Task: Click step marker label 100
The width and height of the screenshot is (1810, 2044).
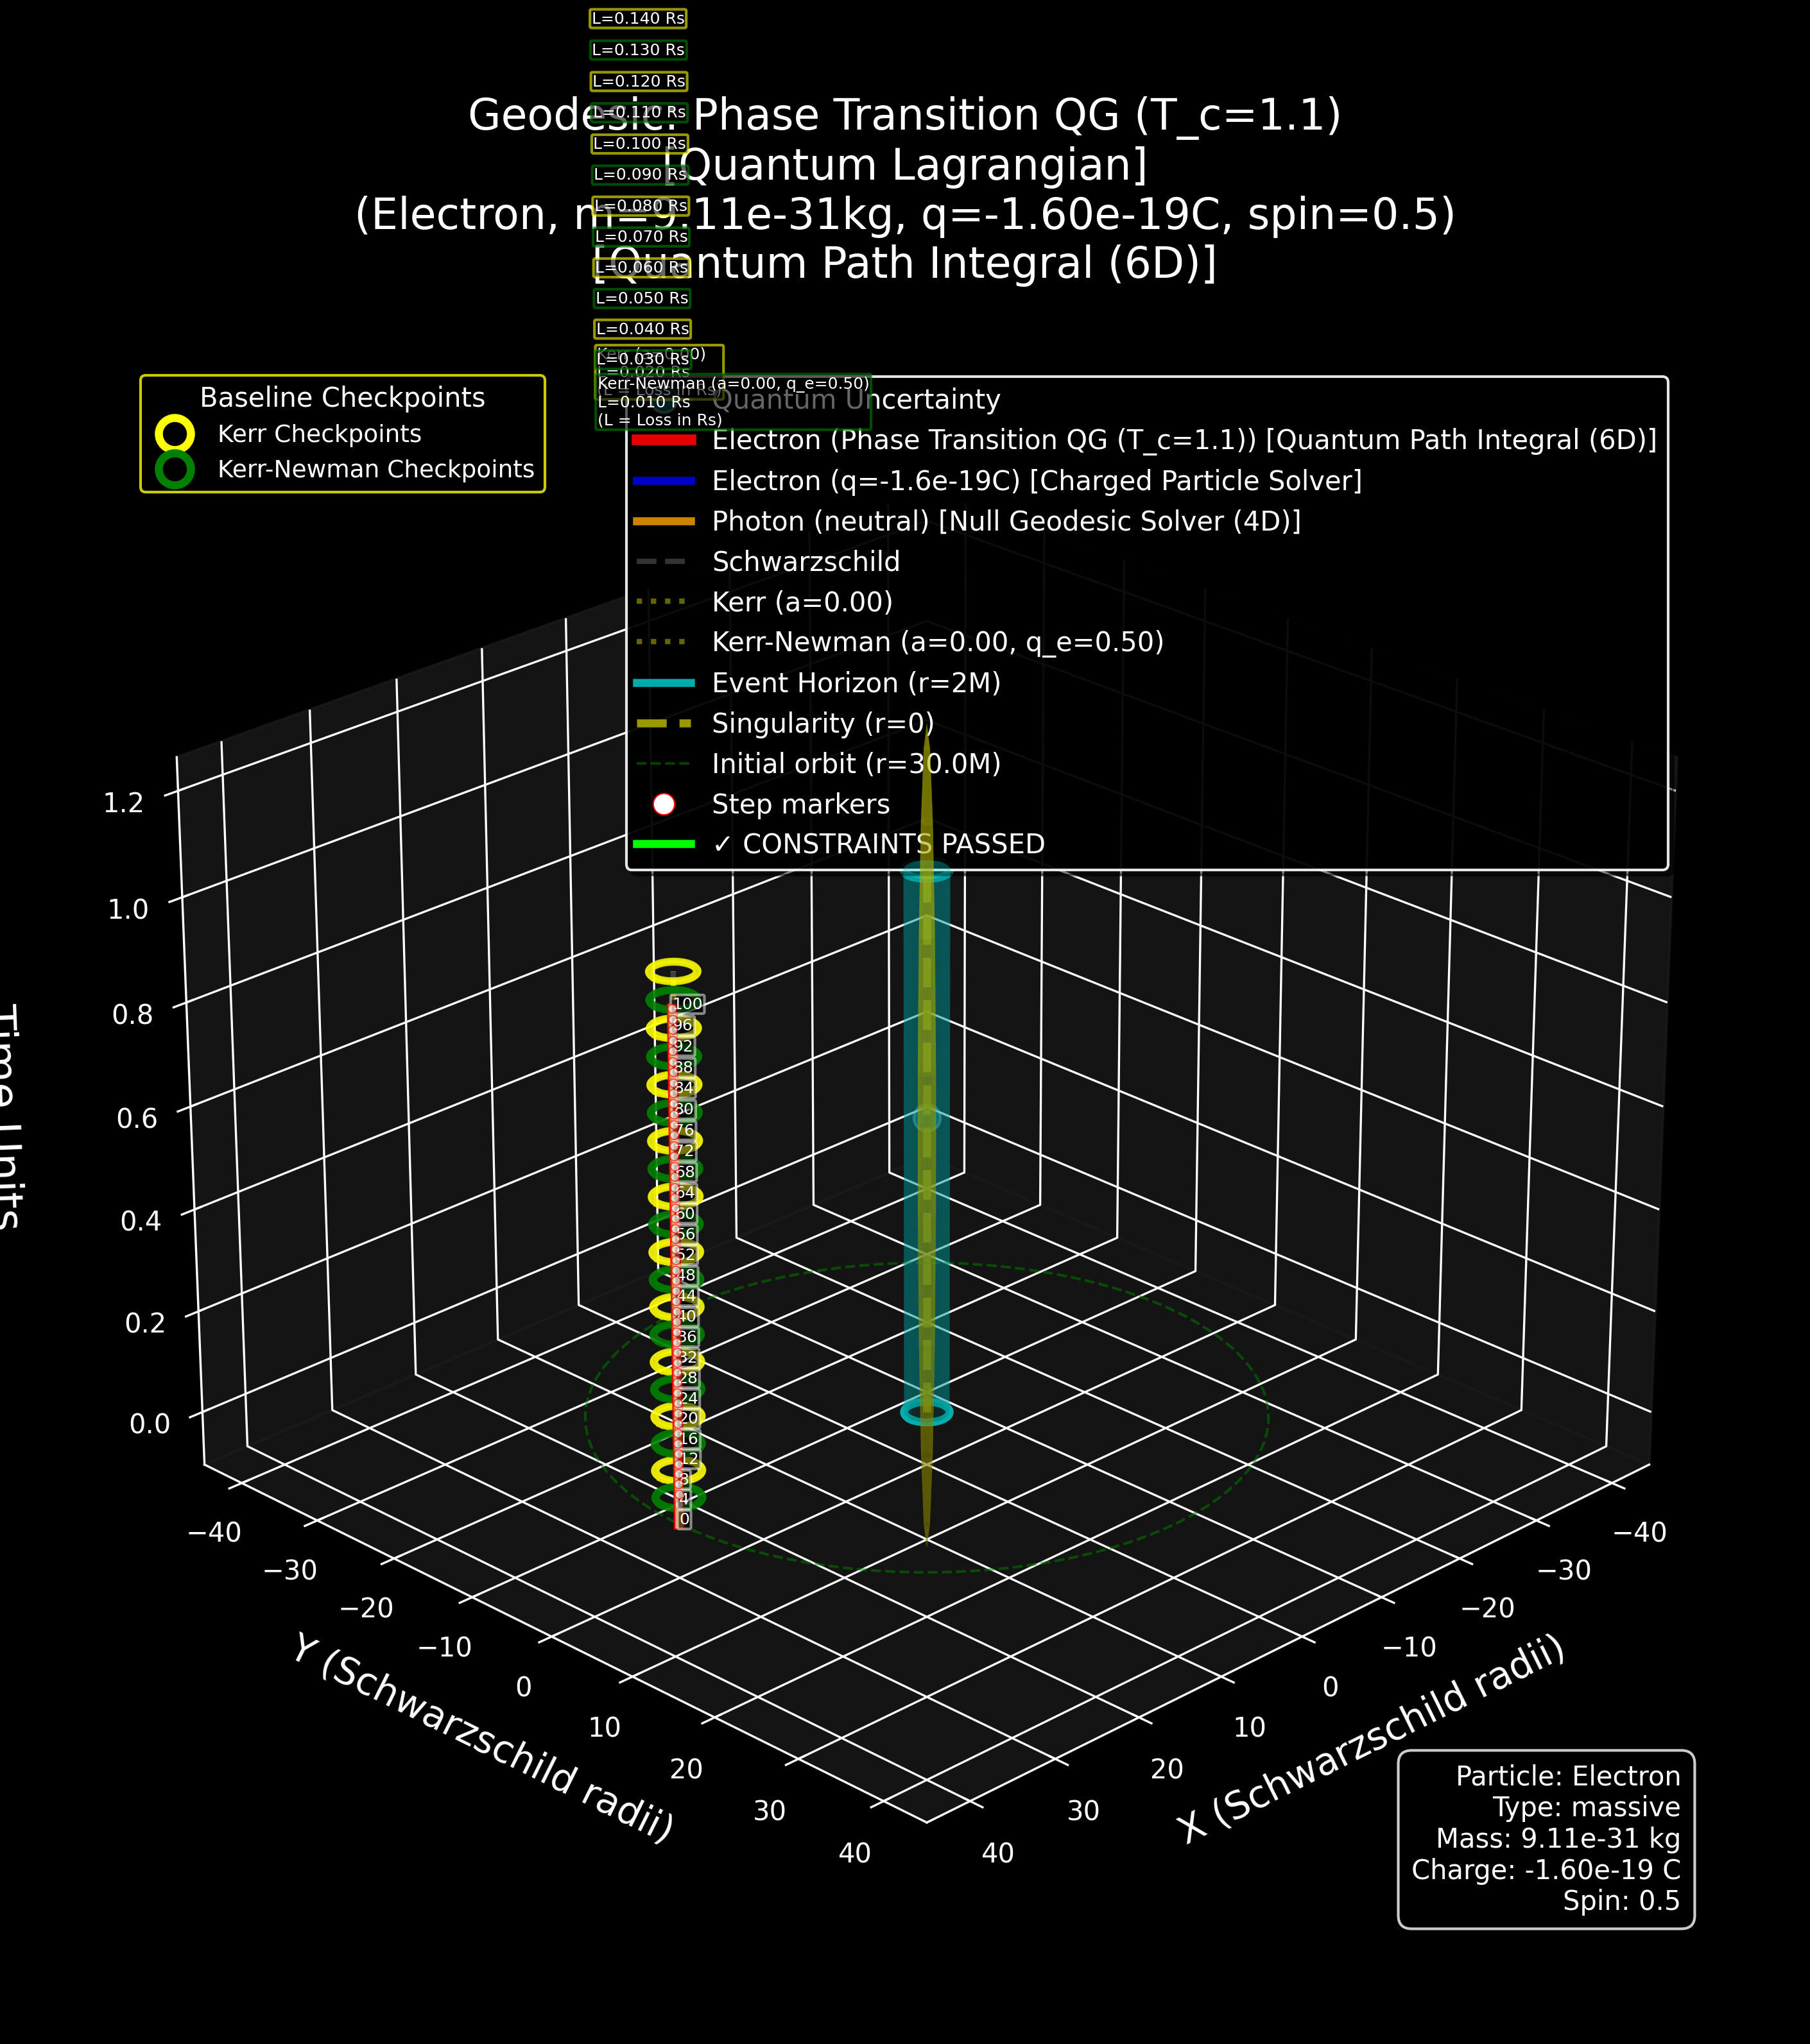Action: pyautogui.click(x=687, y=1004)
